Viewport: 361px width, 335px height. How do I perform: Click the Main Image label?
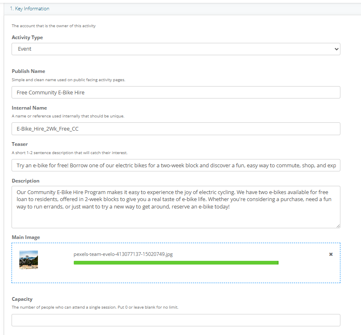(26, 237)
